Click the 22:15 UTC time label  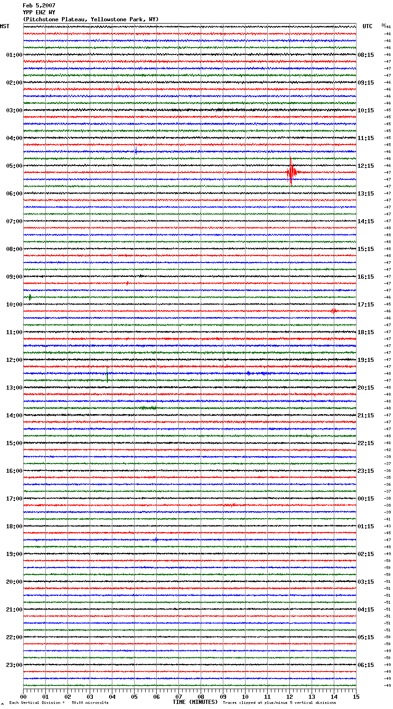point(366,443)
